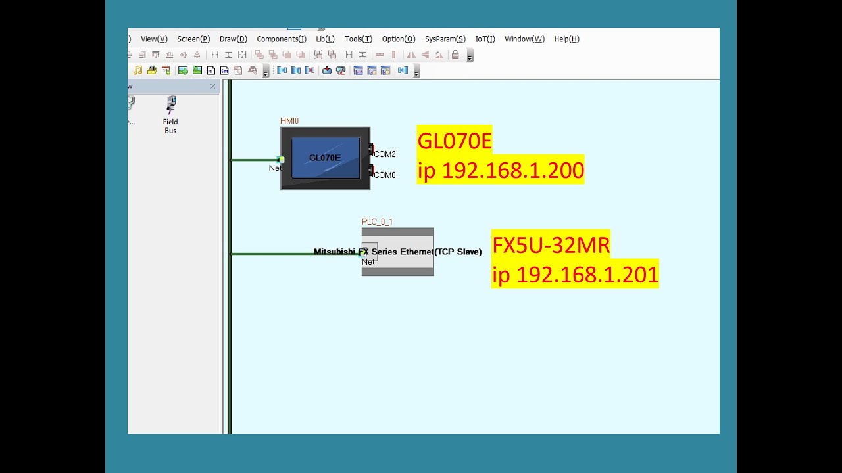Open the Draw menu
The height and width of the screenshot is (473, 842).
coord(233,39)
